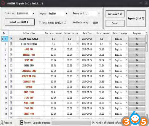Open the Product sn dropdown
Viewport: 149px width, 126px height.
[x=33, y=14]
